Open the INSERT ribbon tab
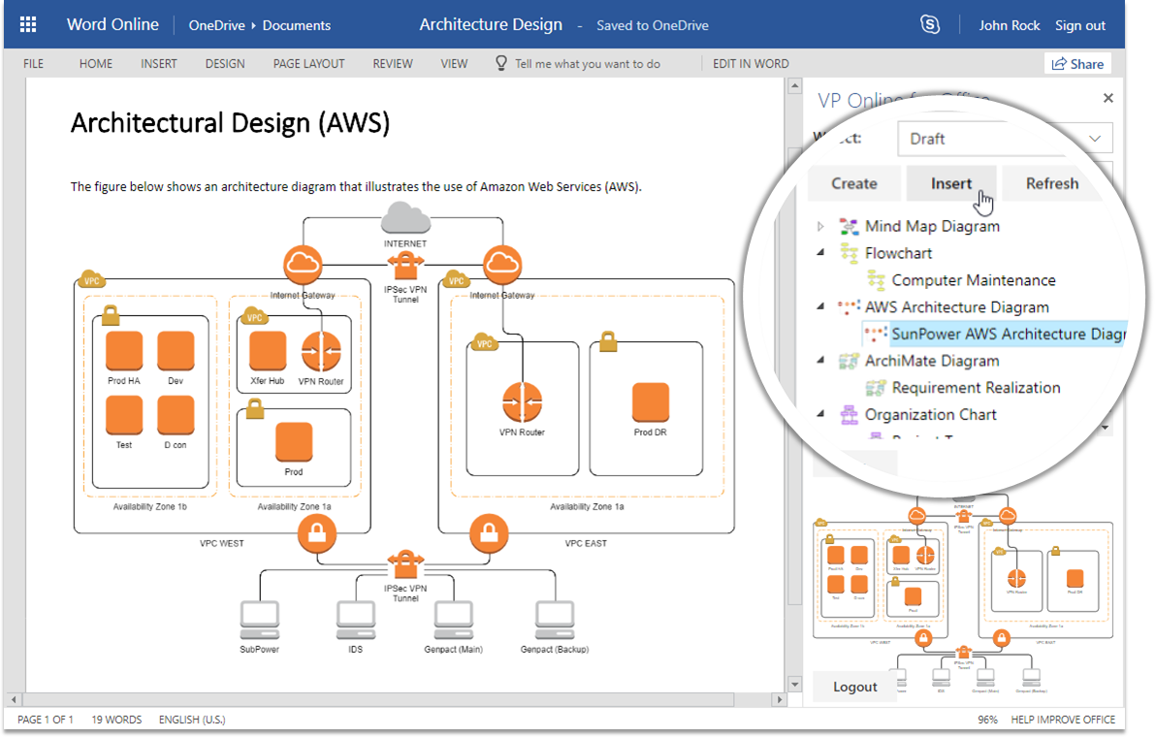The image size is (1155, 737). [158, 63]
